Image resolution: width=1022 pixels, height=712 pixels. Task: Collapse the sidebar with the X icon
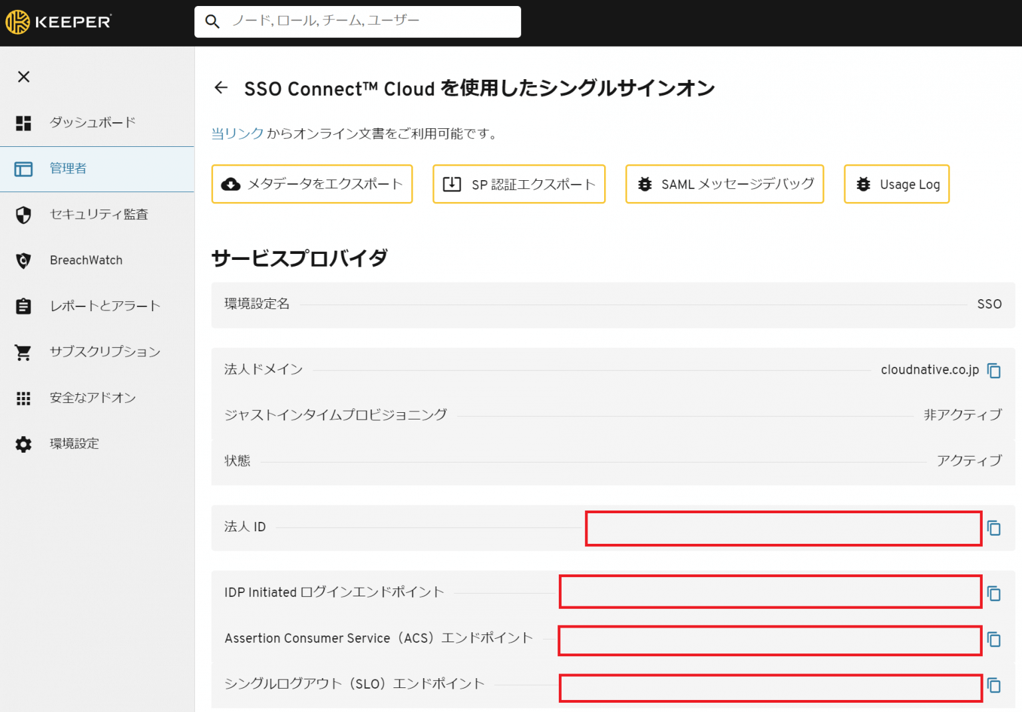pos(23,77)
